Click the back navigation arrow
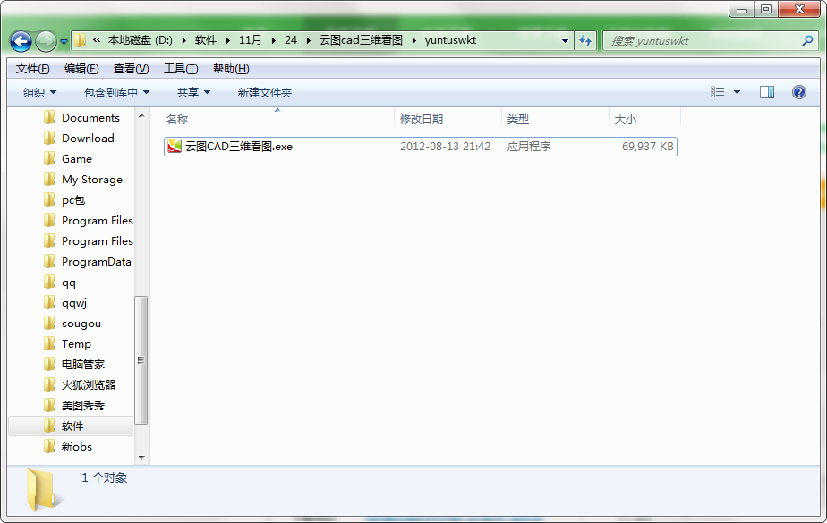This screenshot has width=827, height=523. click(20, 41)
